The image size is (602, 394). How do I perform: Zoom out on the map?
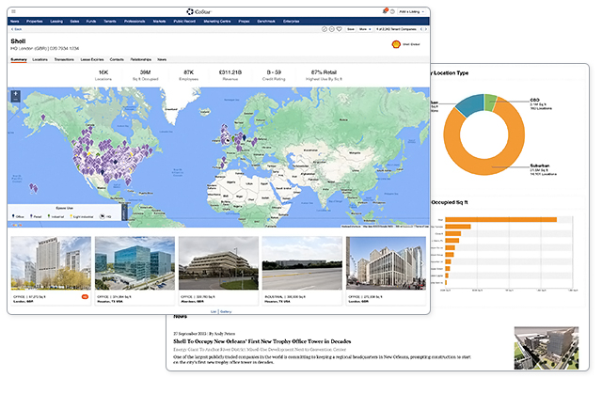click(x=15, y=100)
